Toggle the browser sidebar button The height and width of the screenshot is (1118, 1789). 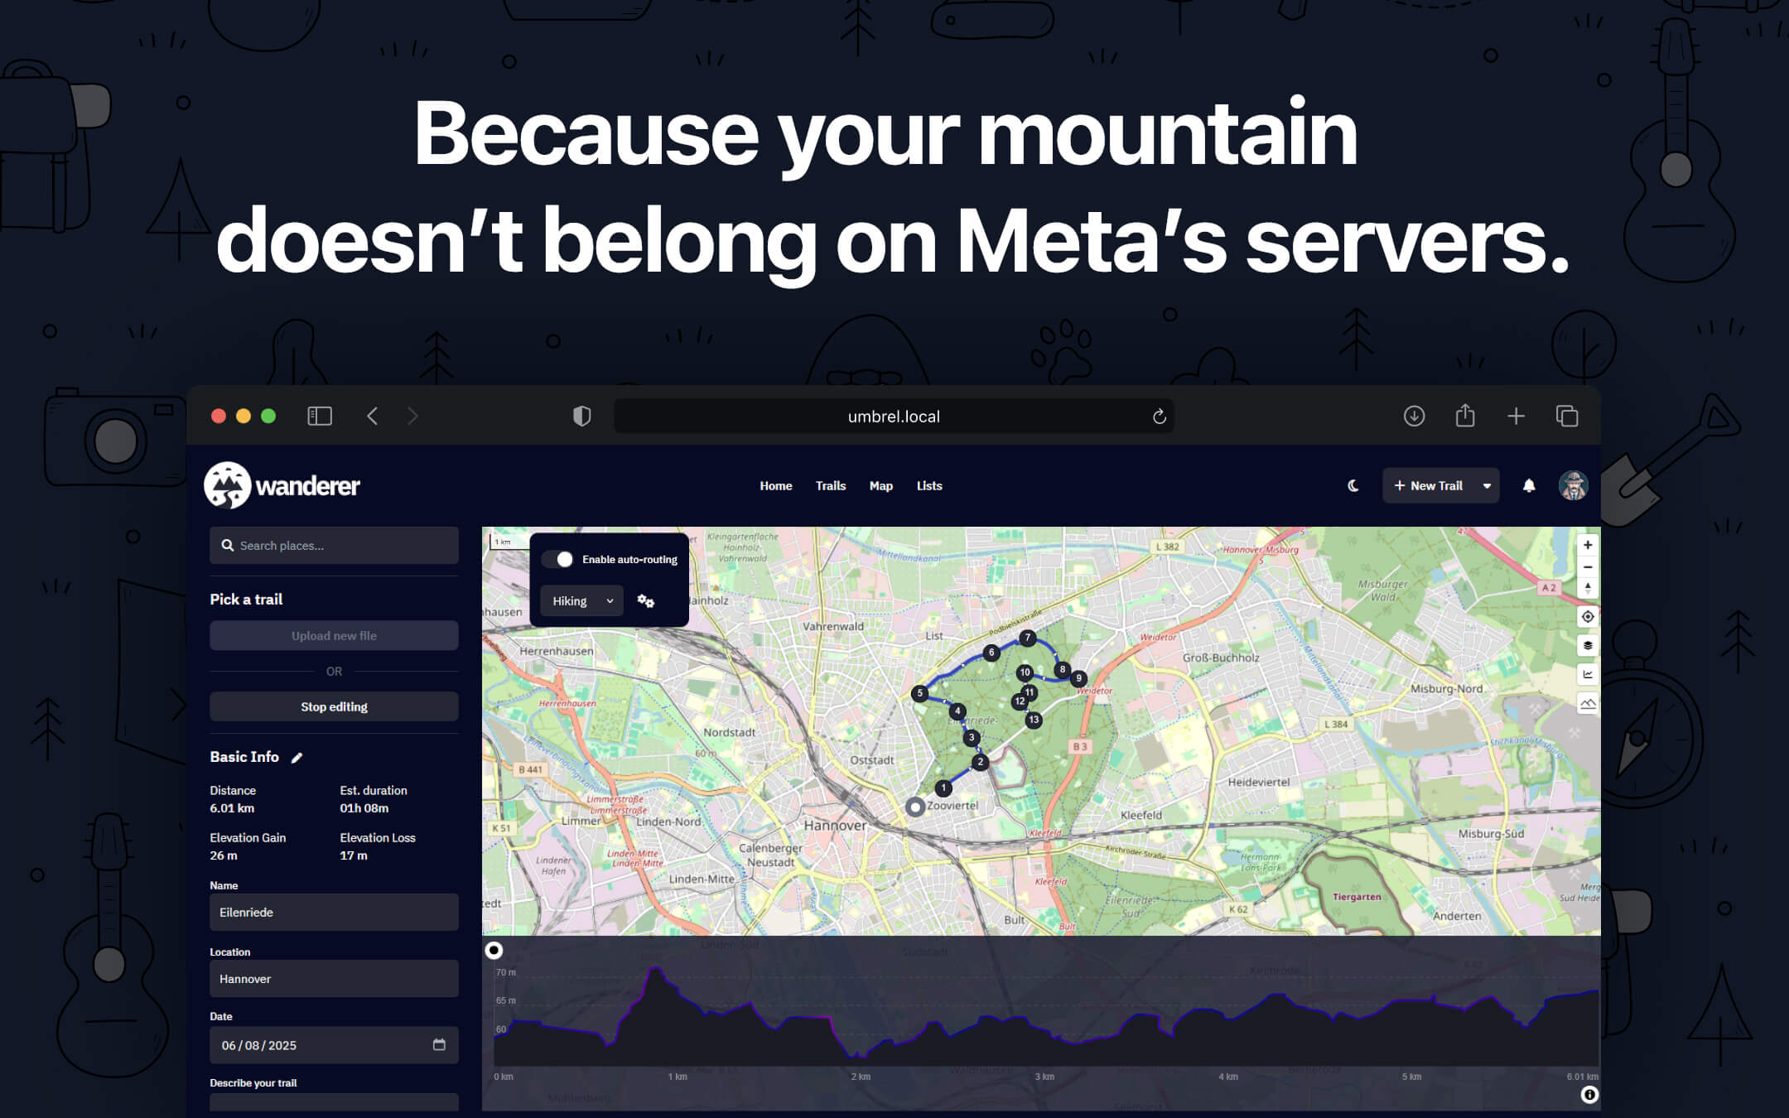coord(320,416)
